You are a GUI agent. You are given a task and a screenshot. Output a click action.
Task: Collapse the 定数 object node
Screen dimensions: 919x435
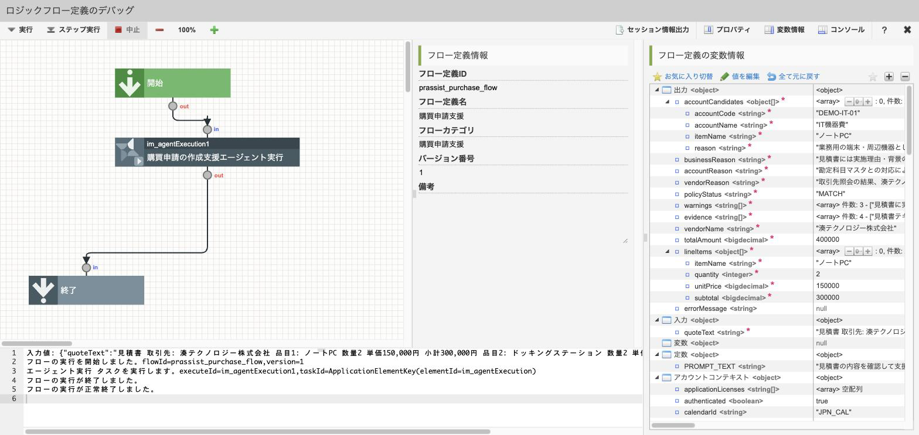[x=657, y=355]
